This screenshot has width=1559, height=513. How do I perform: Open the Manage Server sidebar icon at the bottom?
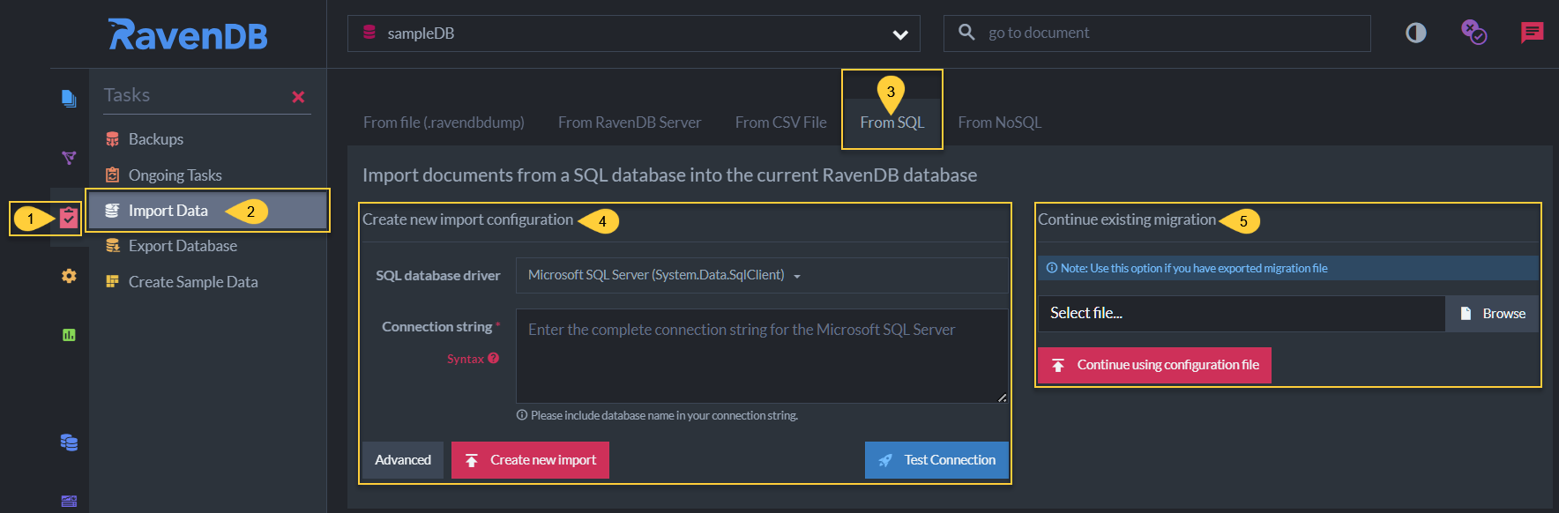pyautogui.click(x=69, y=501)
